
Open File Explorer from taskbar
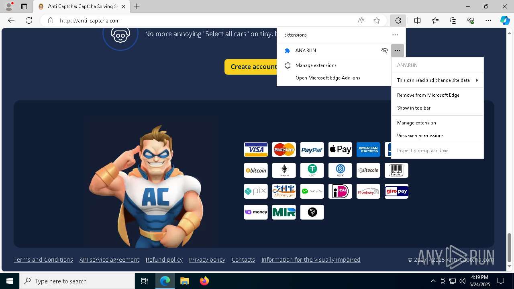[184, 281]
